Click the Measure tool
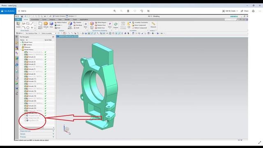Viewport: 263px width, 148px height. (153, 25)
